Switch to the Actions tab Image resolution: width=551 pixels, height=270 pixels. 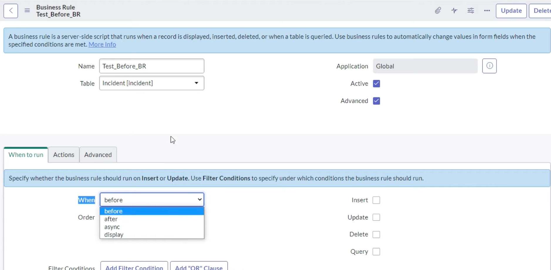tap(63, 154)
